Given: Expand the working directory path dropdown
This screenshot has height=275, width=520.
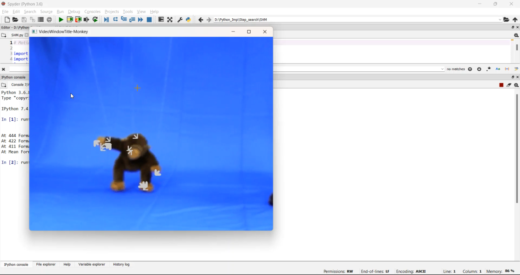Looking at the screenshot, I should [500, 20].
